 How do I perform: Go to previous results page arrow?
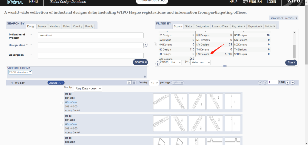pos(265,83)
